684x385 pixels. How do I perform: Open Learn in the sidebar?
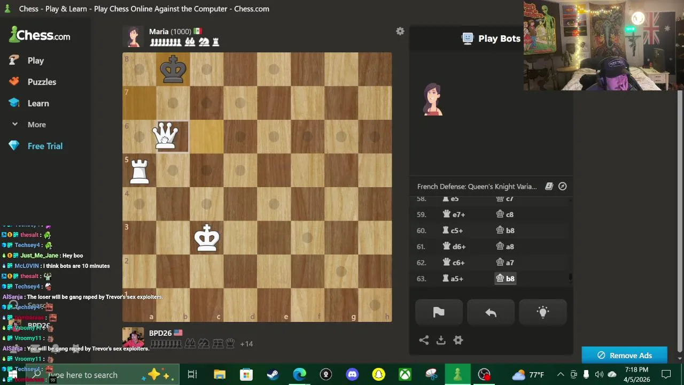point(38,103)
